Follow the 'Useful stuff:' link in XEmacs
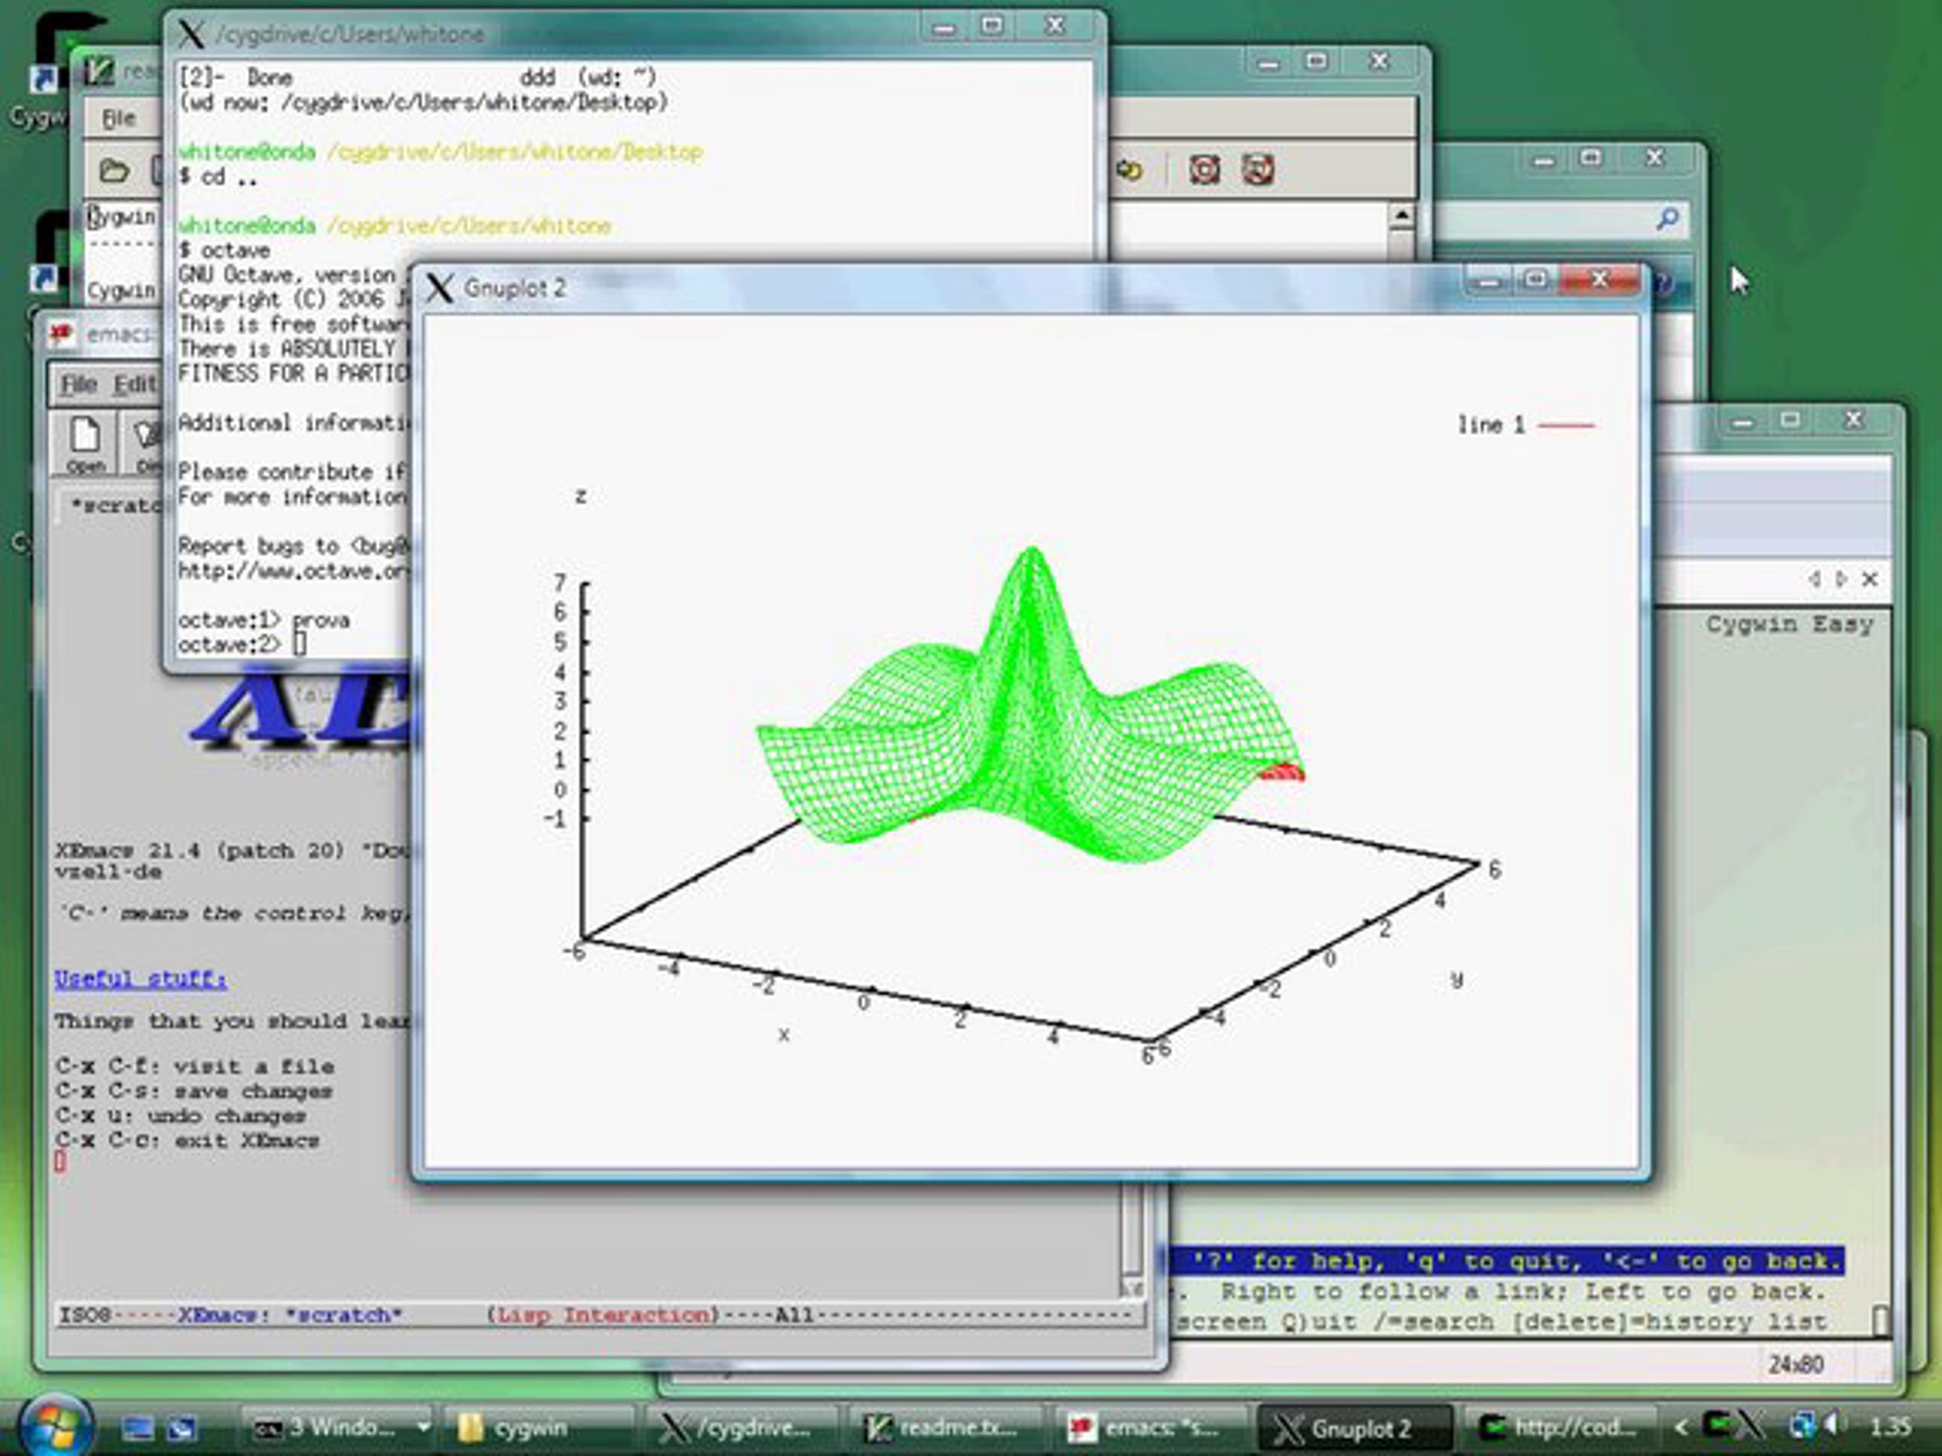Screen dimensions: 1942x1456 [x=141, y=979]
